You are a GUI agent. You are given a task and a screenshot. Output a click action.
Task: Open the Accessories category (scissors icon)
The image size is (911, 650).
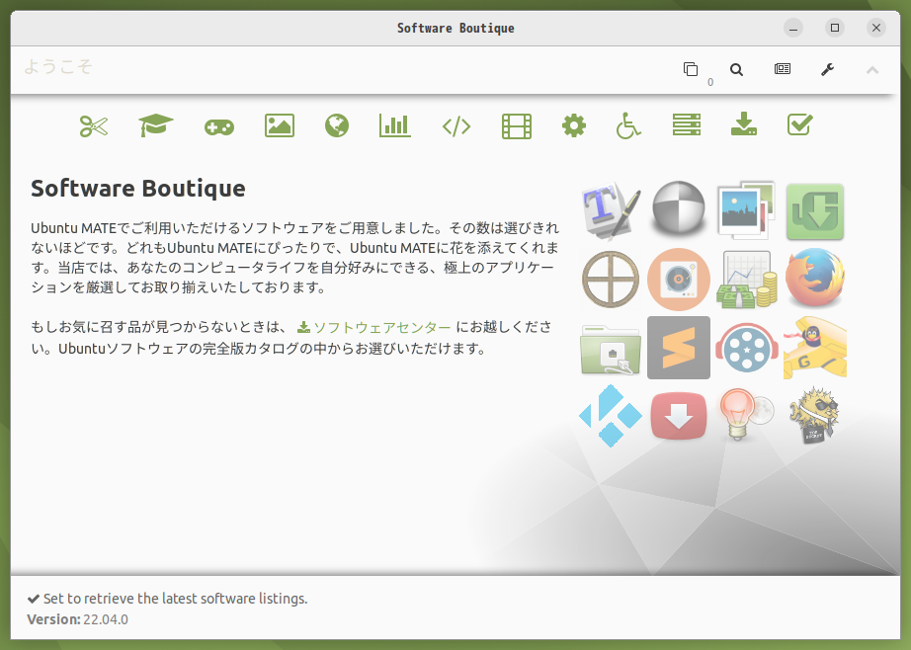point(94,125)
